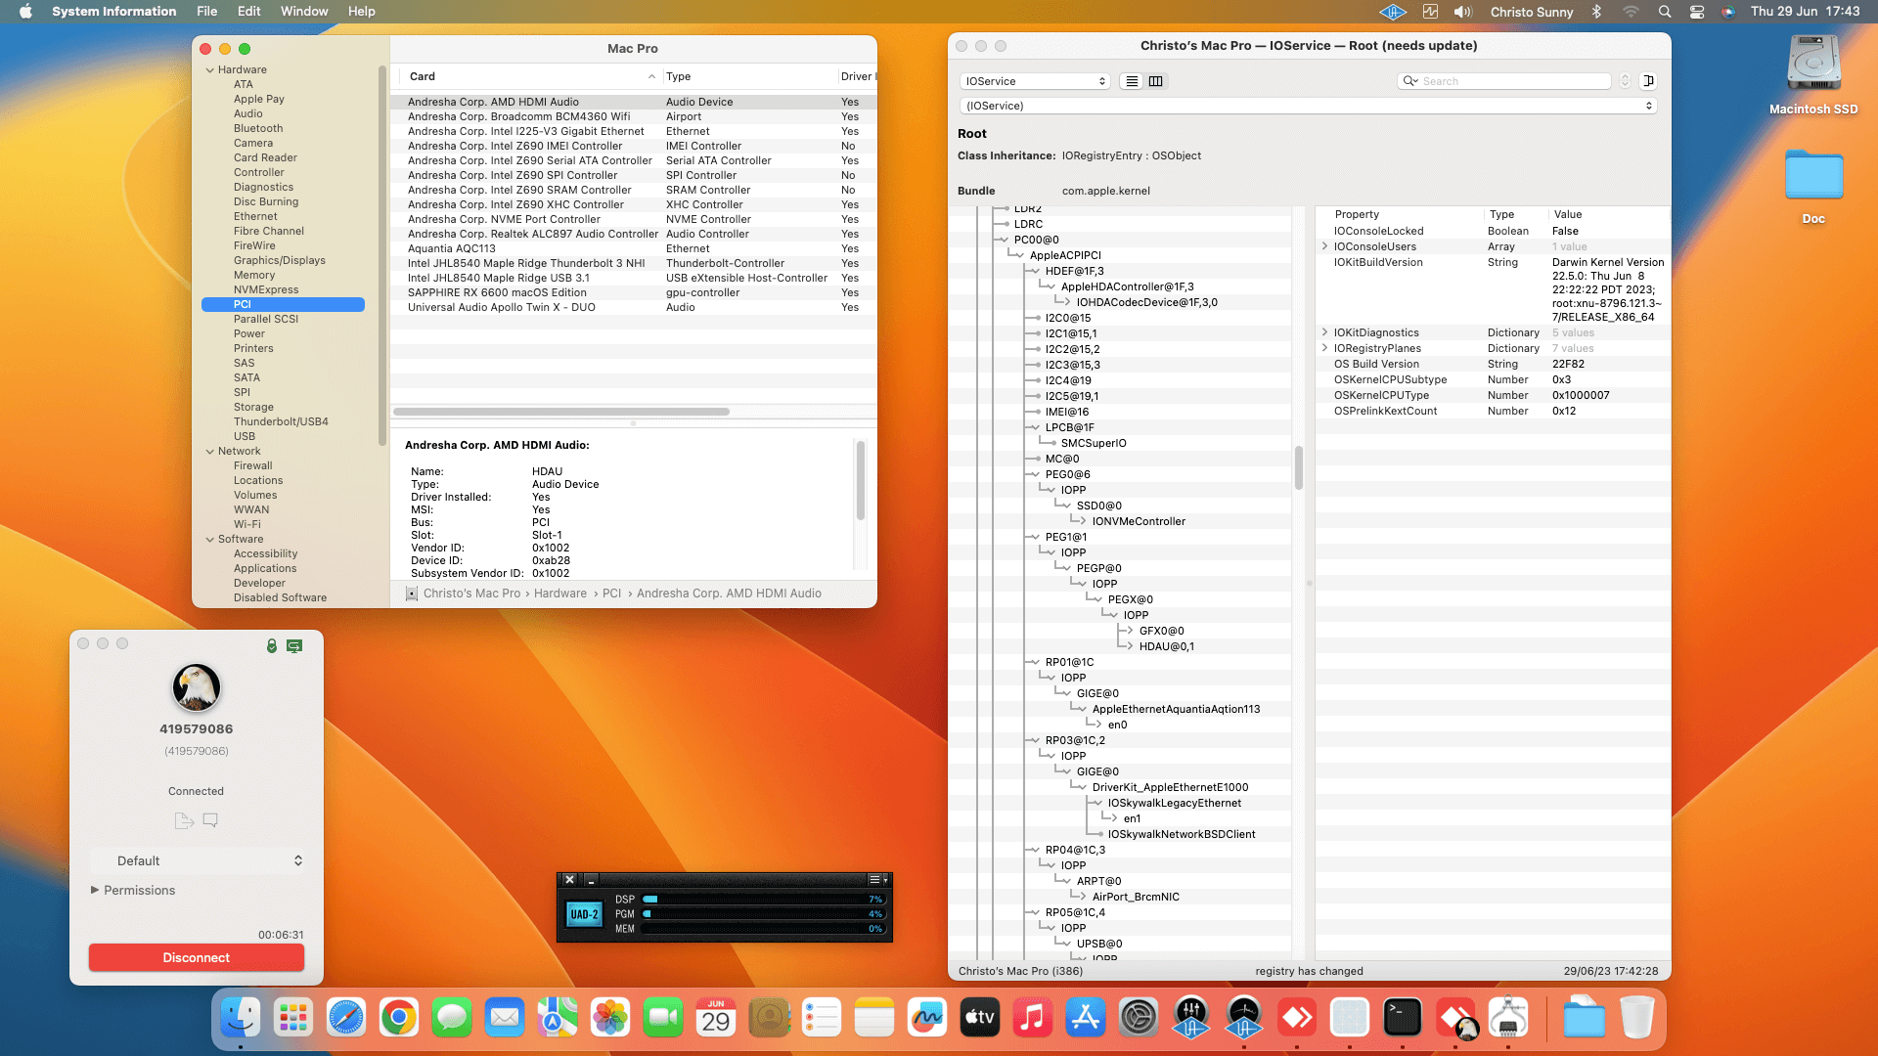Open Terminal from the Dock
Screen dimensions: 1878x1056
coord(1402,1018)
